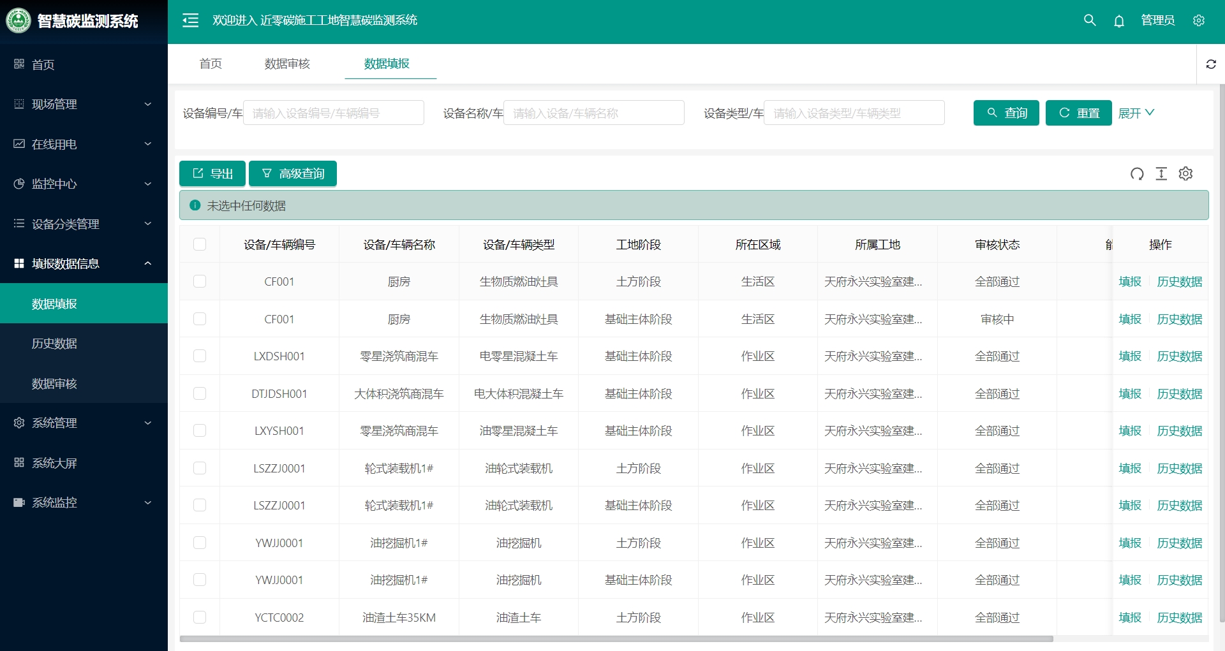Check the LSZZJ0001 土方阶段 row checkbox
Screen dimensions: 1225x651
click(x=200, y=468)
